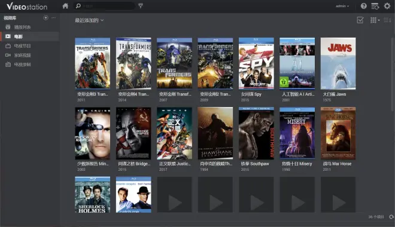
Task: Open the 大白鲨 Jaws title link
Action: (x=335, y=94)
